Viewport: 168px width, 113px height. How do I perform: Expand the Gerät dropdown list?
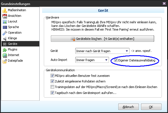102,51
